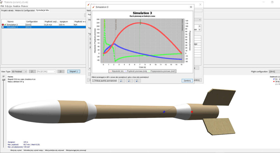Screen dimensions: 280x153
Task: Click zoom in button right of Fit dropdown
Action: (x=61, y=71)
